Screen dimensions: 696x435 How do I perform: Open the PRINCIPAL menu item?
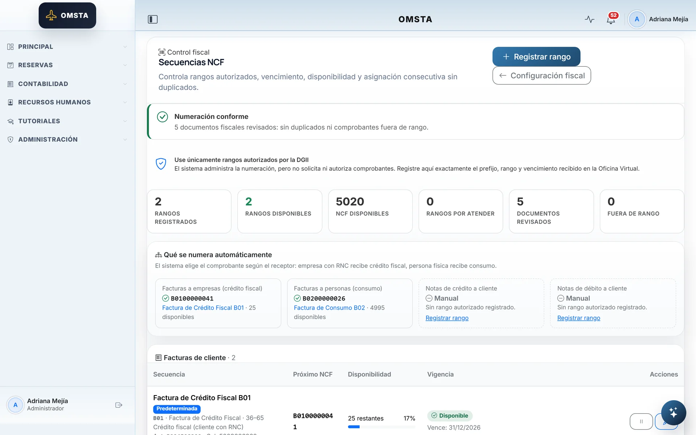pos(67,47)
